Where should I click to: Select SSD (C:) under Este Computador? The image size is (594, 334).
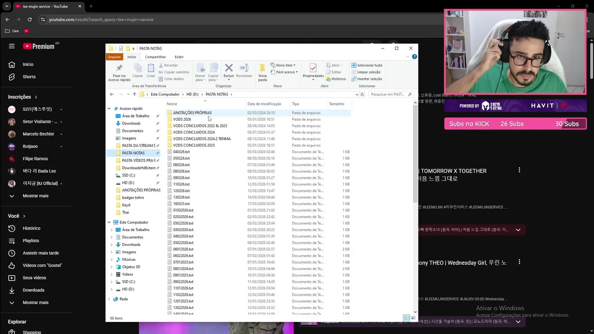[129, 282]
